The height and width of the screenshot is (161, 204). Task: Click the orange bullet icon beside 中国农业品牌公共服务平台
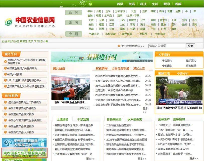pyautogui.click(x=6, y=68)
